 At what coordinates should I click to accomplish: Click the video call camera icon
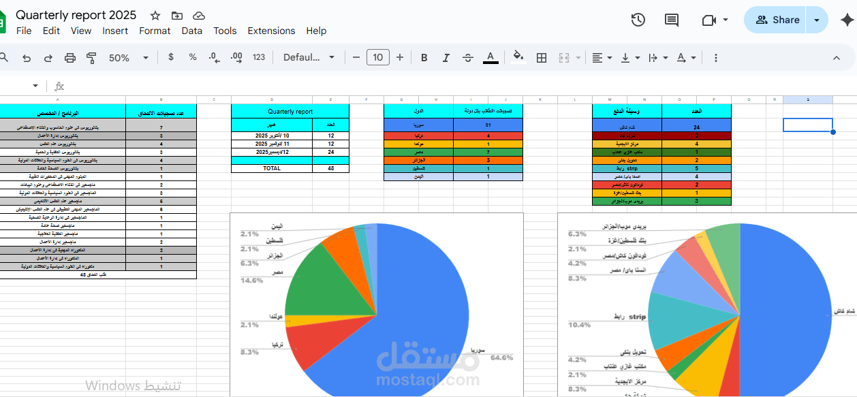708,20
